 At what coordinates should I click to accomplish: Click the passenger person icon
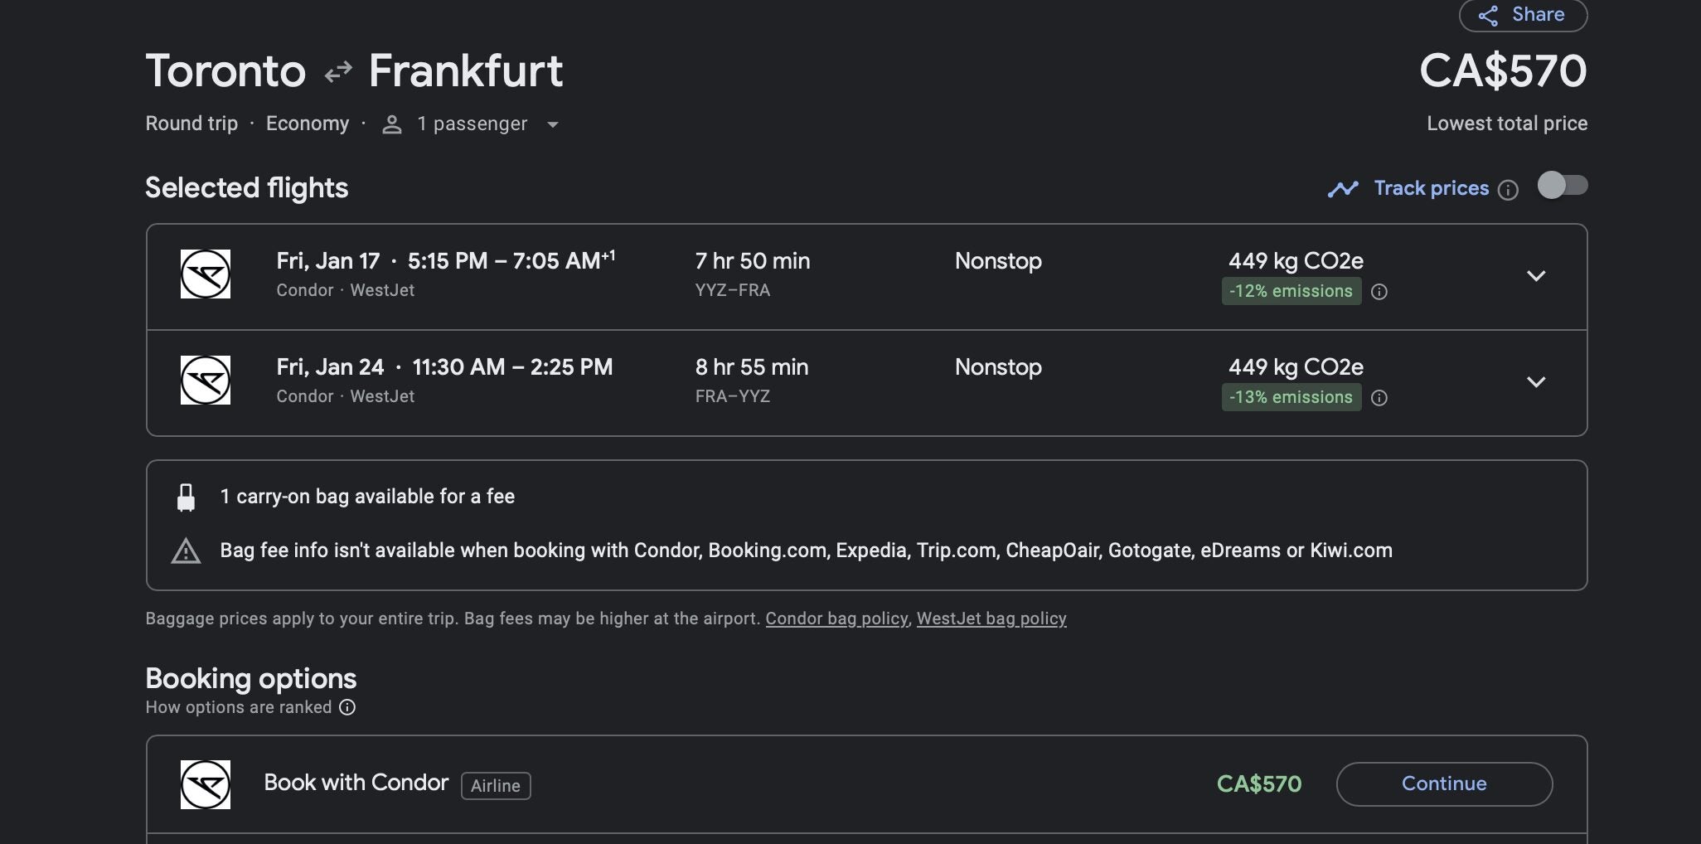tap(392, 124)
